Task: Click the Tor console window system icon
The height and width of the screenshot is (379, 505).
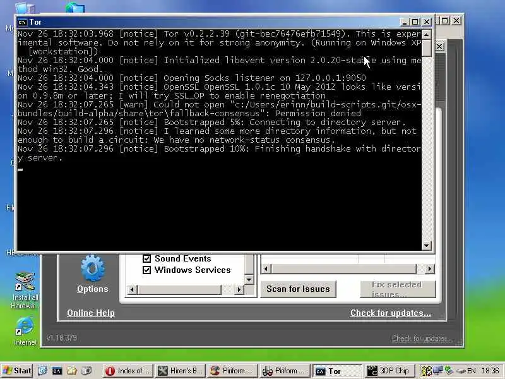Action: [22, 22]
